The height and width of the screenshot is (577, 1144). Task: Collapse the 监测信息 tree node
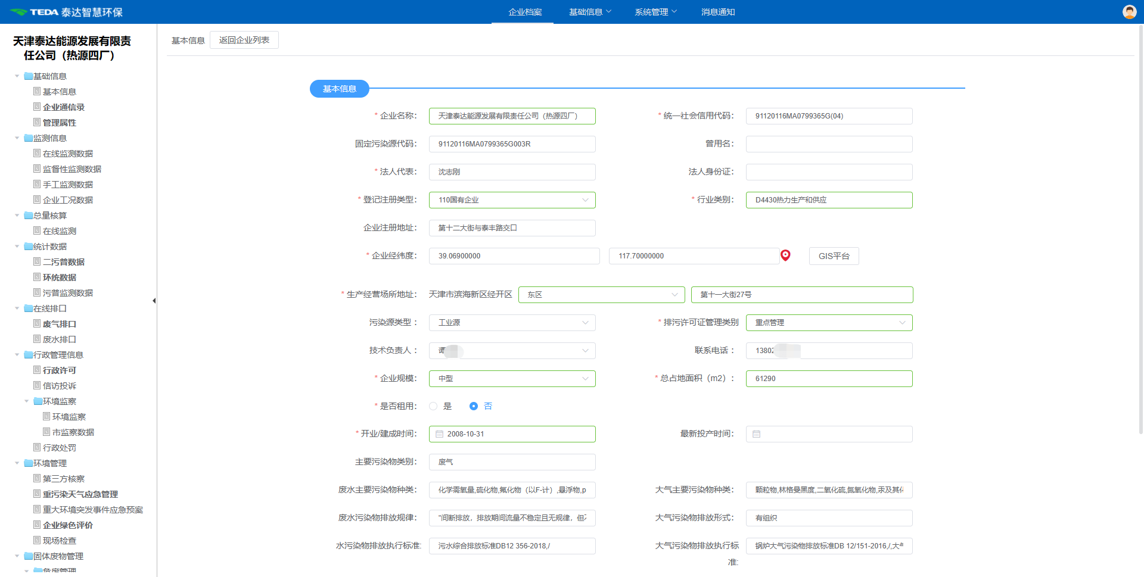tap(17, 138)
